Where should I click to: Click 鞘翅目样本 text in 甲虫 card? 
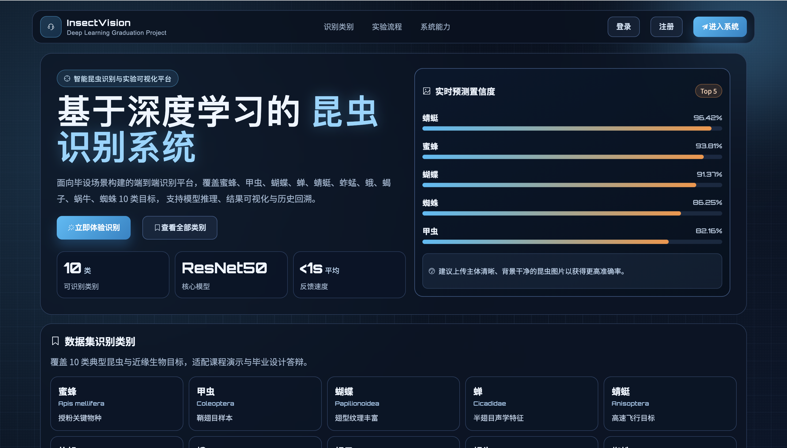click(x=214, y=418)
